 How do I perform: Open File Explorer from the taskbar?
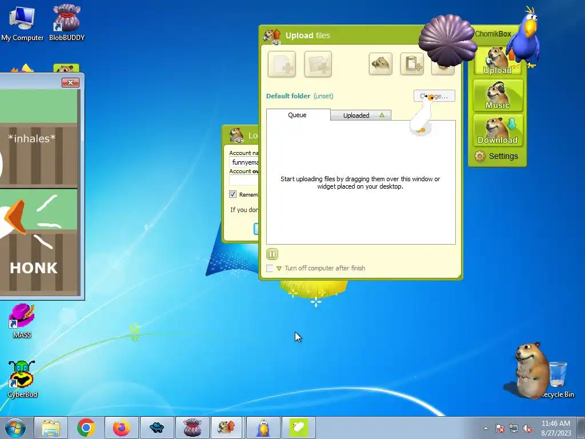[51, 428]
